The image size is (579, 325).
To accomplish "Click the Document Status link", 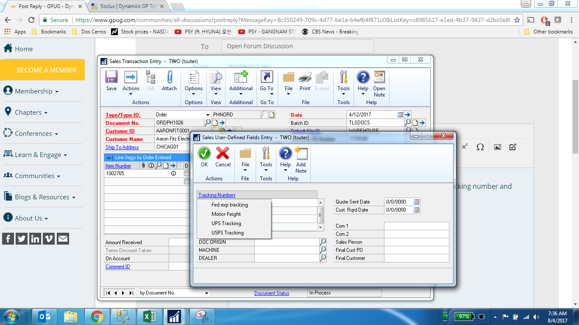I will pyautogui.click(x=272, y=293).
